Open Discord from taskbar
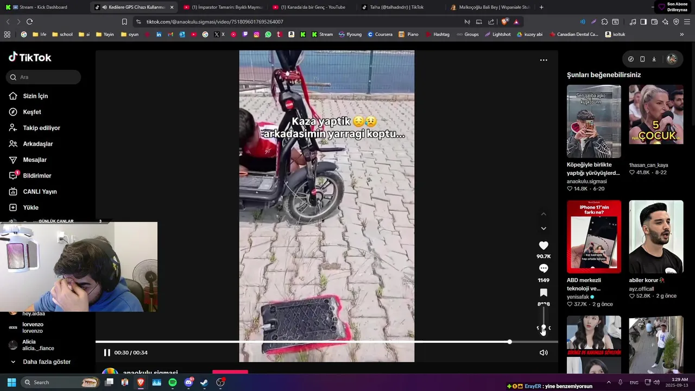695x391 pixels. 188,382
